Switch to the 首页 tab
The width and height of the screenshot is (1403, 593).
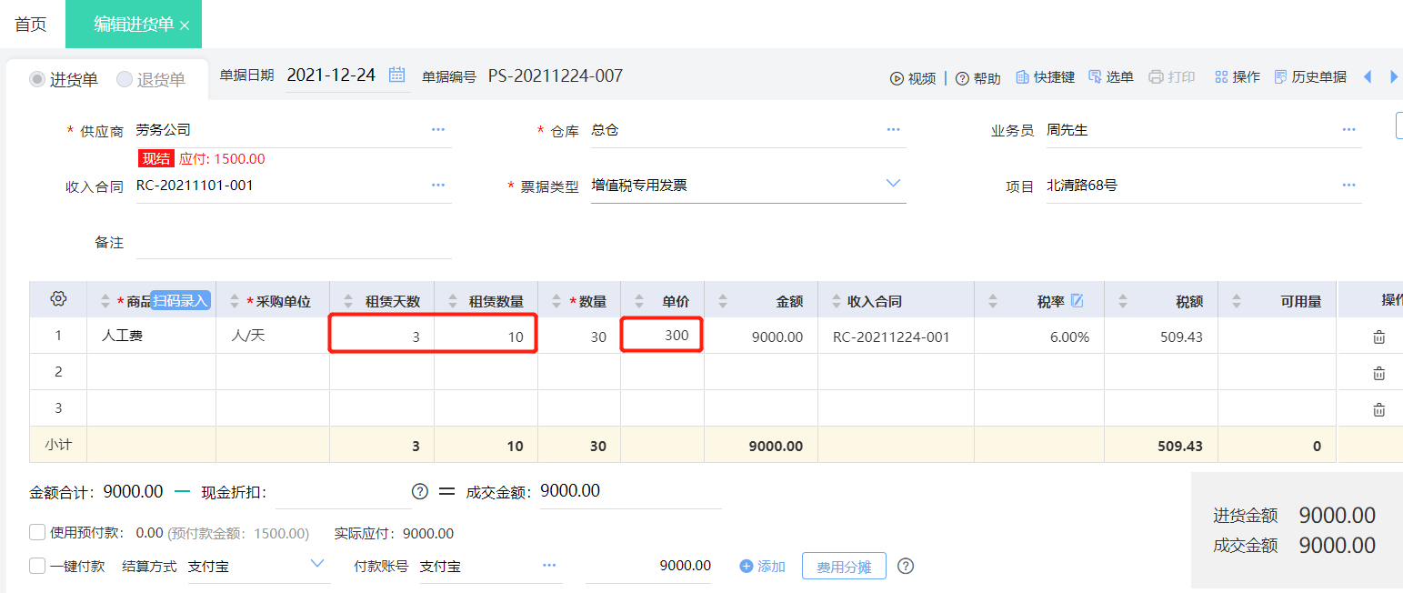pos(31,25)
